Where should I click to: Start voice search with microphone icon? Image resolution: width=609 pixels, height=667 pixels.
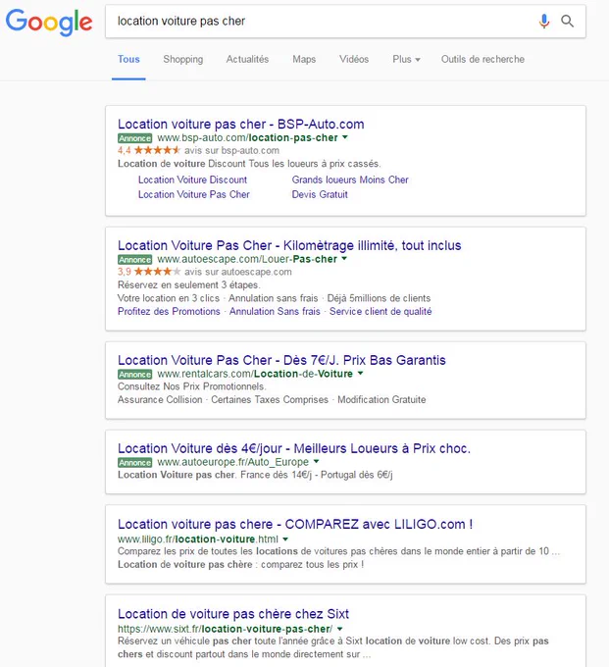[x=544, y=21]
